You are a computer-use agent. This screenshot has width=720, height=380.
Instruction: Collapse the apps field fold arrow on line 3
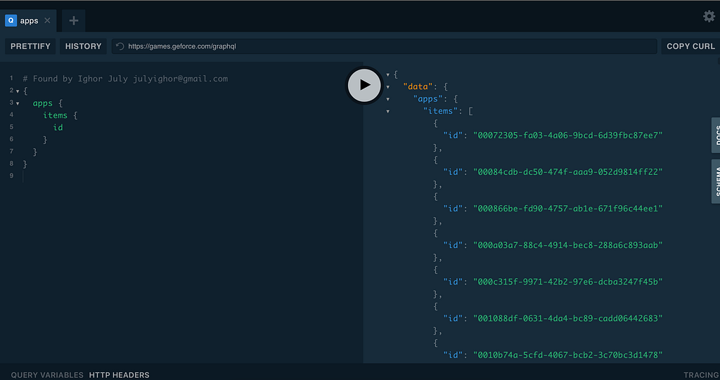[18, 104]
